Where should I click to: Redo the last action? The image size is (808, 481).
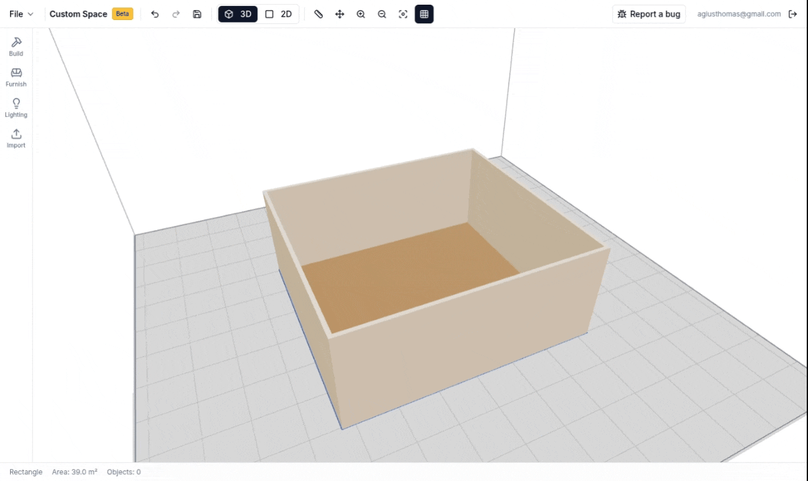click(x=176, y=14)
